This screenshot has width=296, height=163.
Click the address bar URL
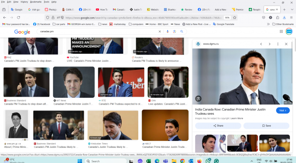pyautogui.click(x=143, y=18)
